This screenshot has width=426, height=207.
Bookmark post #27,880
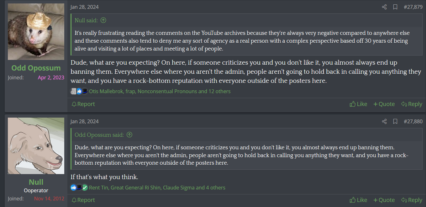(x=395, y=121)
